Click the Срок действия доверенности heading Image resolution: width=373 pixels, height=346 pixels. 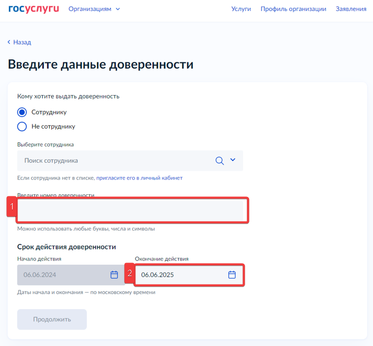67,247
